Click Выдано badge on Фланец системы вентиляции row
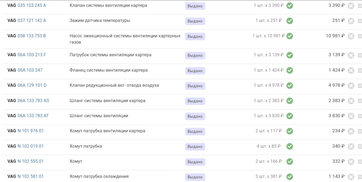Image resolution: width=362 pixels, height=182 pixels. point(195,71)
